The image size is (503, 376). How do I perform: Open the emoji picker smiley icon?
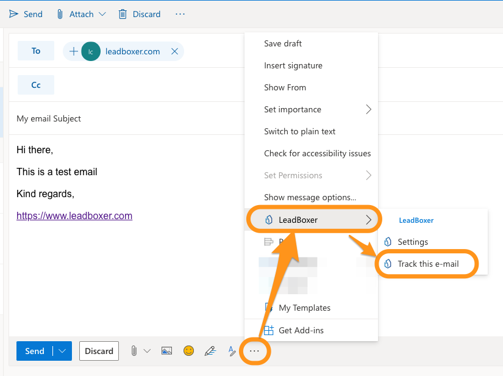[x=189, y=351]
